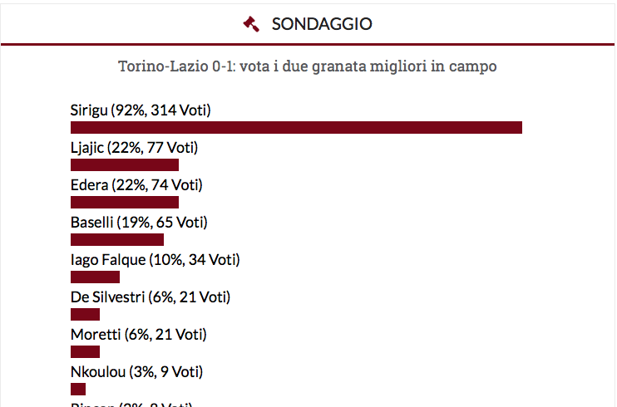Select the Iago Falque result label

click(155, 259)
